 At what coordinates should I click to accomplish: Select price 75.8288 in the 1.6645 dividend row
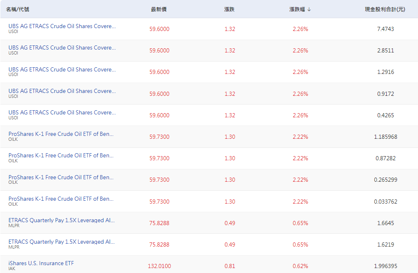tap(159, 223)
